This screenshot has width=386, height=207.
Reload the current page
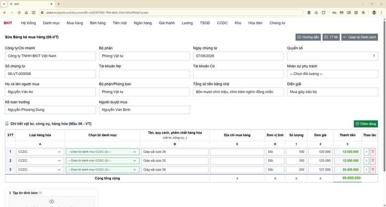pos(19,12)
